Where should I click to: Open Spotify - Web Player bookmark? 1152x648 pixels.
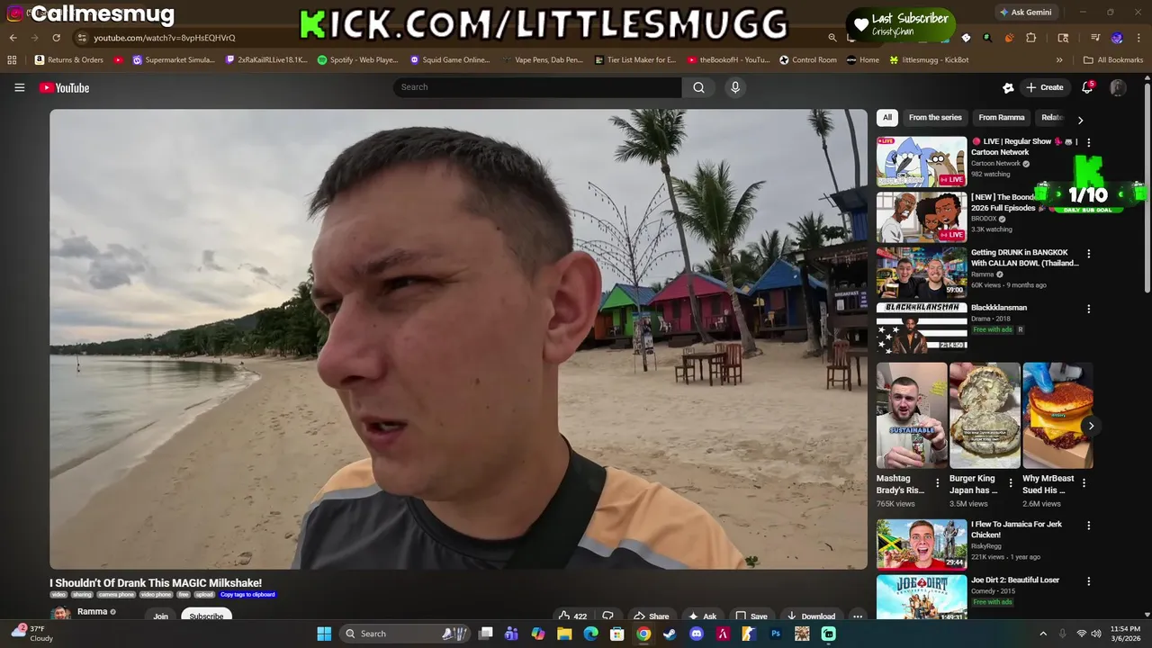coord(357,60)
